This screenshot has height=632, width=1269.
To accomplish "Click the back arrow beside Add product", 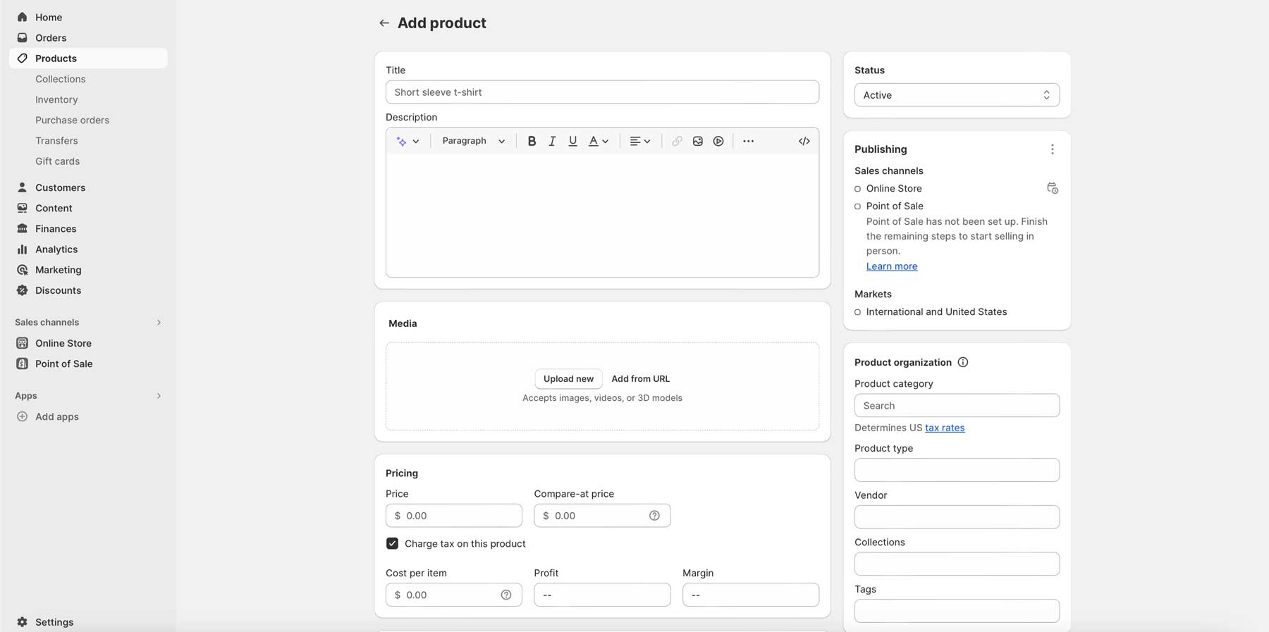I will point(384,23).
